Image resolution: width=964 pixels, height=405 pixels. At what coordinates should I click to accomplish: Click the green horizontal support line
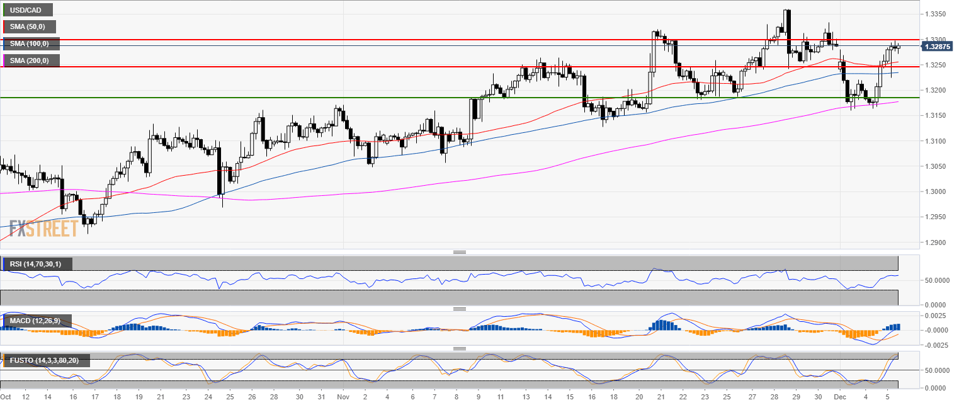(x=378, y=98)
